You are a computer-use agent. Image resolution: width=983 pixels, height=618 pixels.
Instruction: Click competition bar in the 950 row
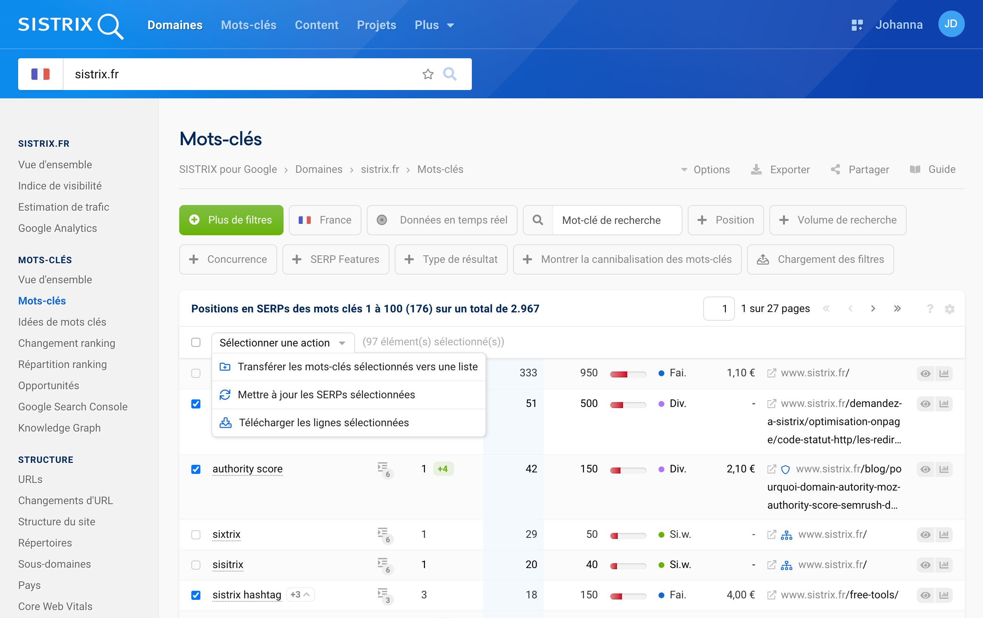click(x=628, y=374)
